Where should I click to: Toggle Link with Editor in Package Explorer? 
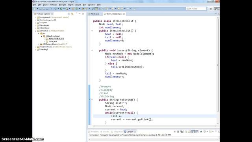point(72,14)
